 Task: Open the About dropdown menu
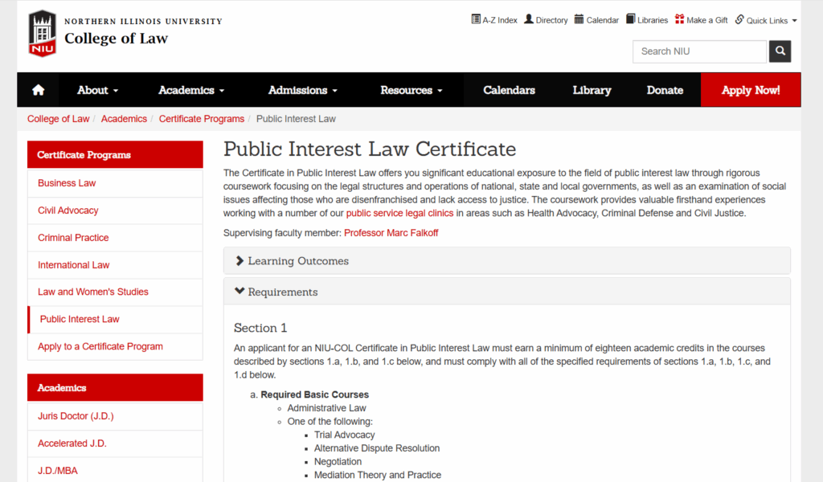point(97,90)
